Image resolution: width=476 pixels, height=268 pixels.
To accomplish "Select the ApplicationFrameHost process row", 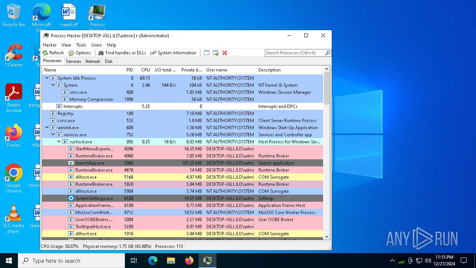I will [x=182, y=205].
